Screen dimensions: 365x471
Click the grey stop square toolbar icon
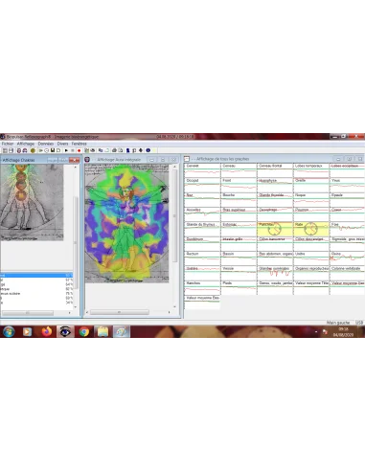click(73, 150)
